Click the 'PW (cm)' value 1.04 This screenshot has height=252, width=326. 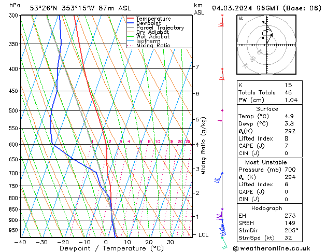[x=291, y=100]
